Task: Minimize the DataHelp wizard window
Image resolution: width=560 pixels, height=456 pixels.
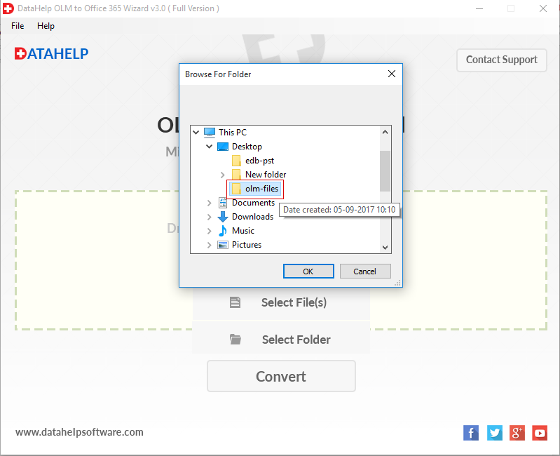Action: click(x=479, y=8)
